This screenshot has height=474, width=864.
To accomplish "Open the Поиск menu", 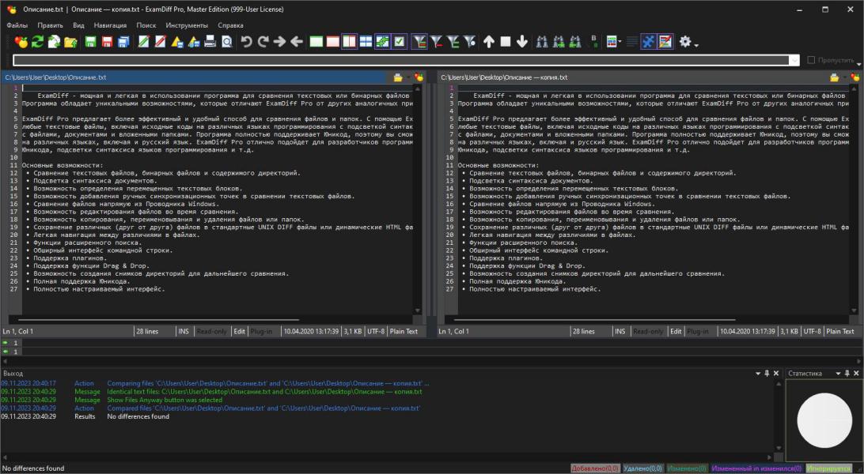I will click(x=146, y=25).
